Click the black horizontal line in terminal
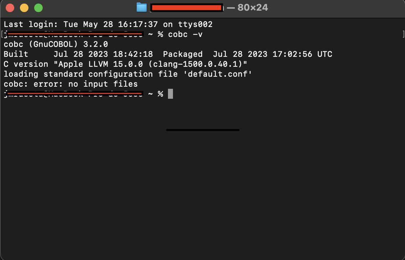Image resolution: width=405 pixels, height=260 pixels. [202, 130]
